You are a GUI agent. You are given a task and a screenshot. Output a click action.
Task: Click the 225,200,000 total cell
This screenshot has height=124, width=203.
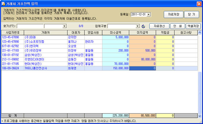pyautogui.click(x=116, y=116)
